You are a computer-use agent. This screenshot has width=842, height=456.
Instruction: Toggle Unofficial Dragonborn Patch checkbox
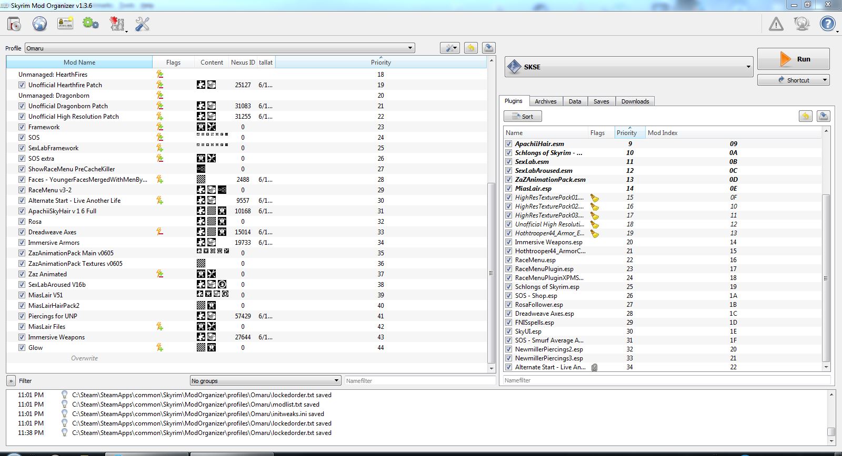click(x=22, y=106)
